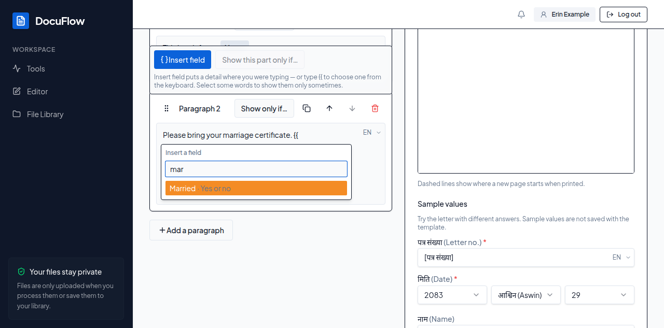The height and width of the screenshot is (328, 664).
Task: Click Add a paragraph
Action: click(x=191, y=230)
